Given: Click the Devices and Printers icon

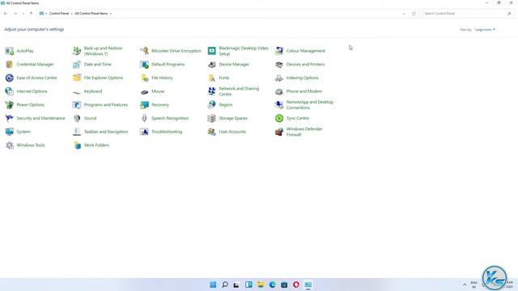Looking at the screenshot, I should coord(279,65).
